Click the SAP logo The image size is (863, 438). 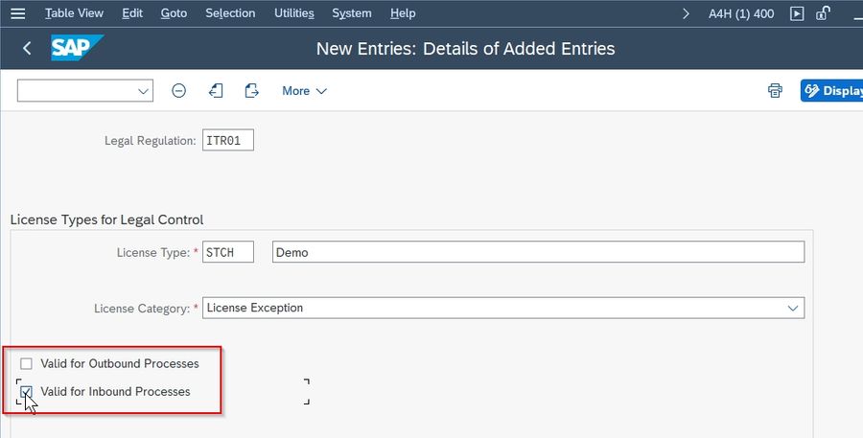pyautogui.click(x=77, y=48)
